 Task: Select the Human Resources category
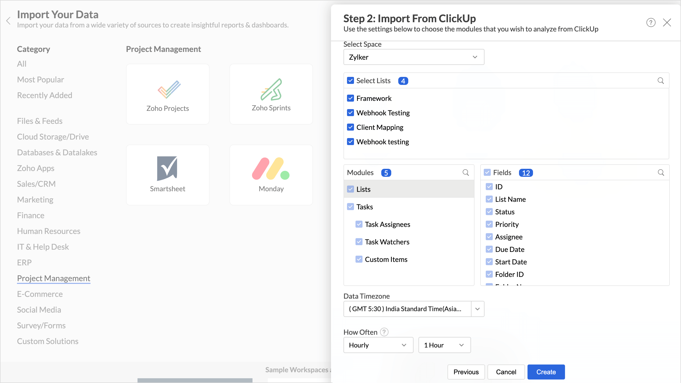coord(49,231)
